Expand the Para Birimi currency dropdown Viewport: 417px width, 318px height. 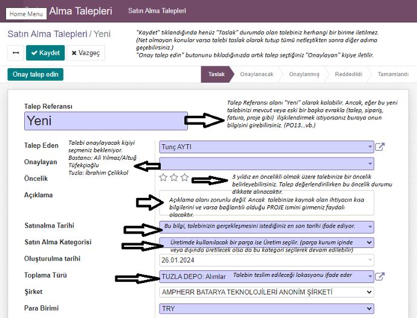[369, 308]
